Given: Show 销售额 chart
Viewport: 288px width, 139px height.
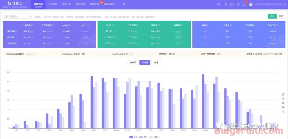Looking at the screenshot, I should [133, 62].
